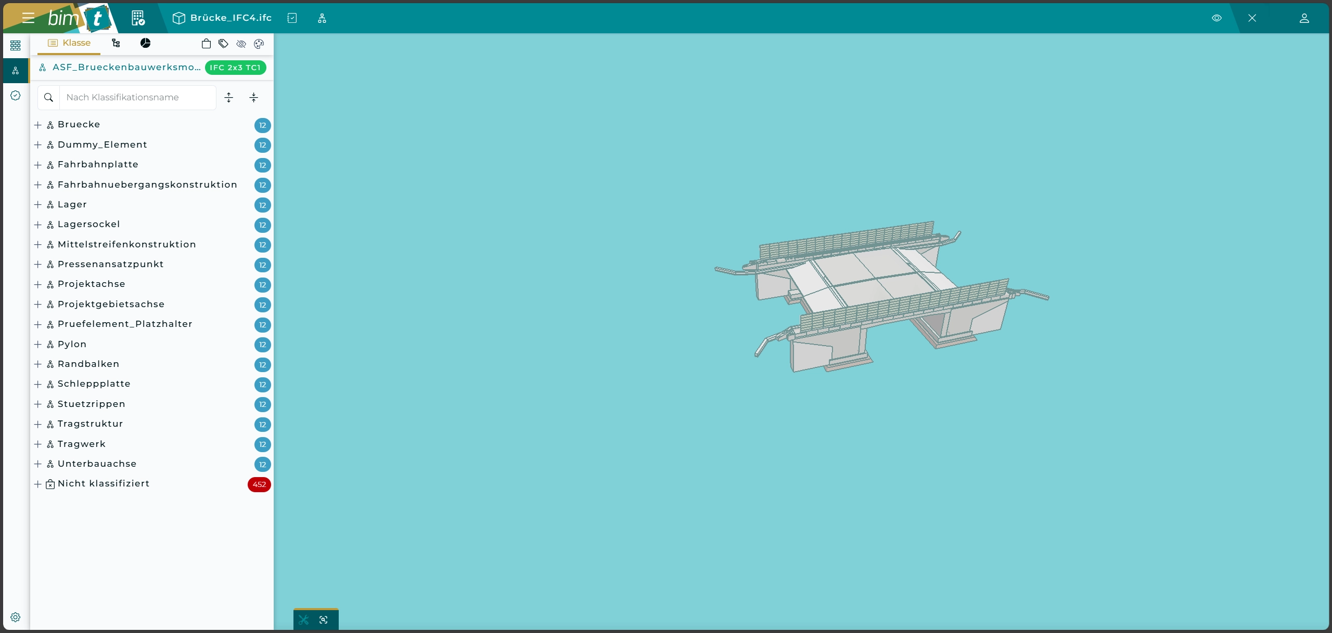Image resolution: width=1332 pixels, height=633 pixels.
Task: Activate the section cut scissors tool
Action: [x=304, y=619]
